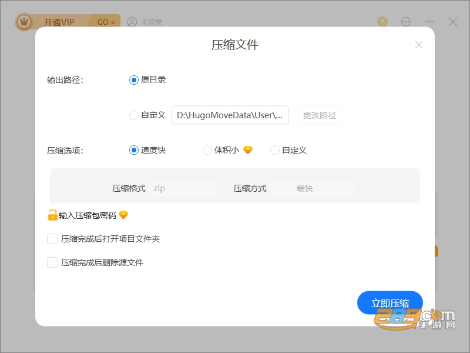Expand the 压缩方式 最快 dropdown

(314, 188)
